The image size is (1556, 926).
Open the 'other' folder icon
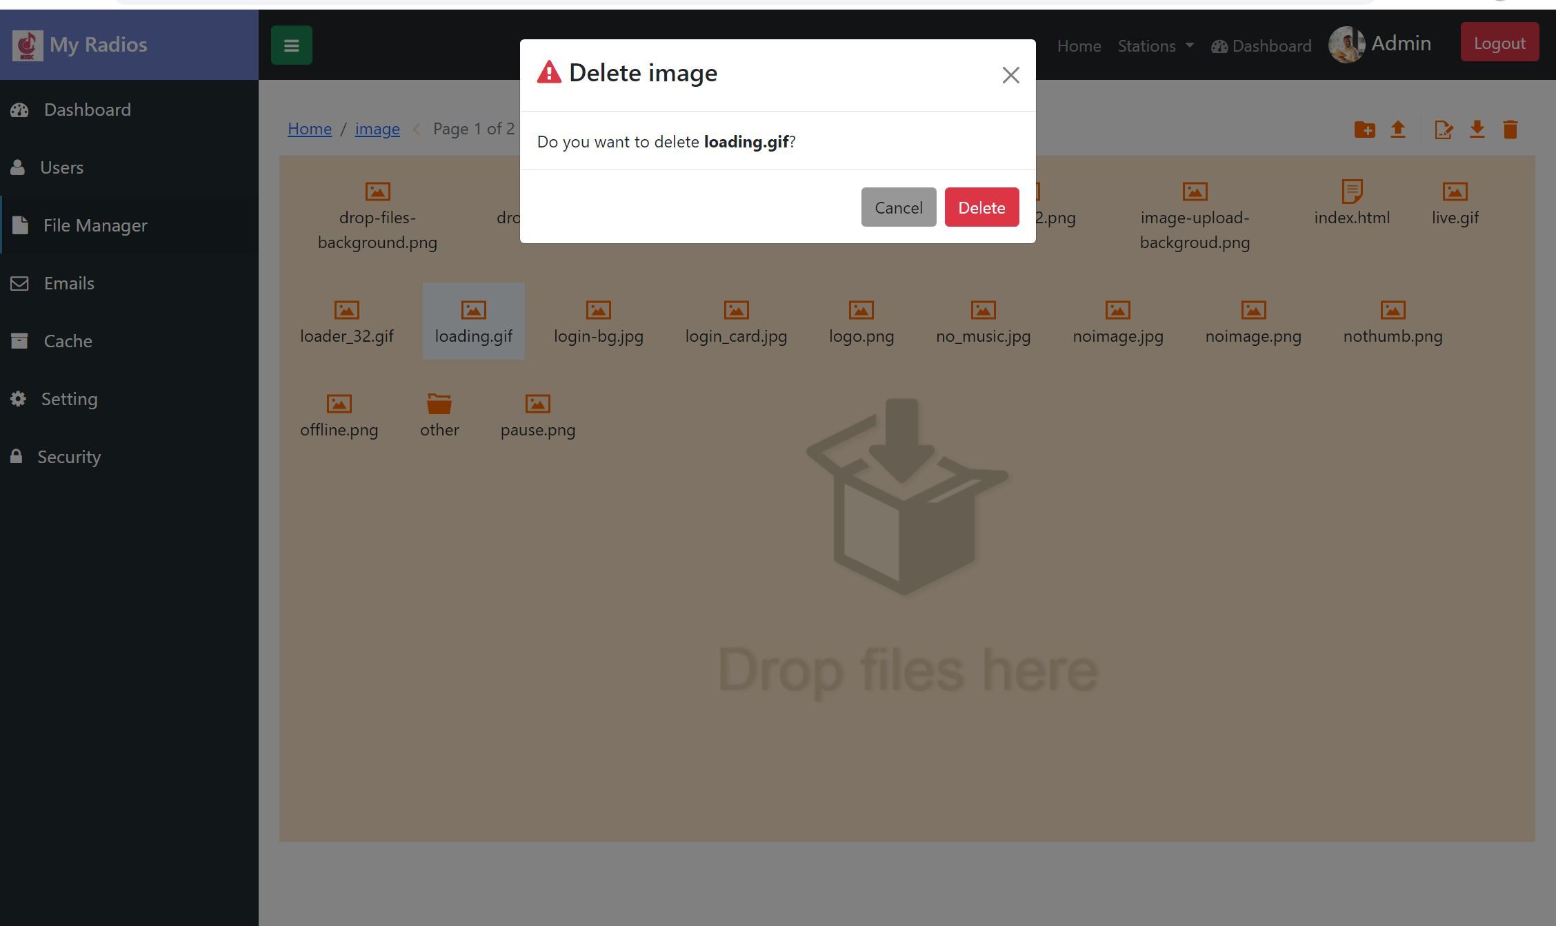pos(439,403)
